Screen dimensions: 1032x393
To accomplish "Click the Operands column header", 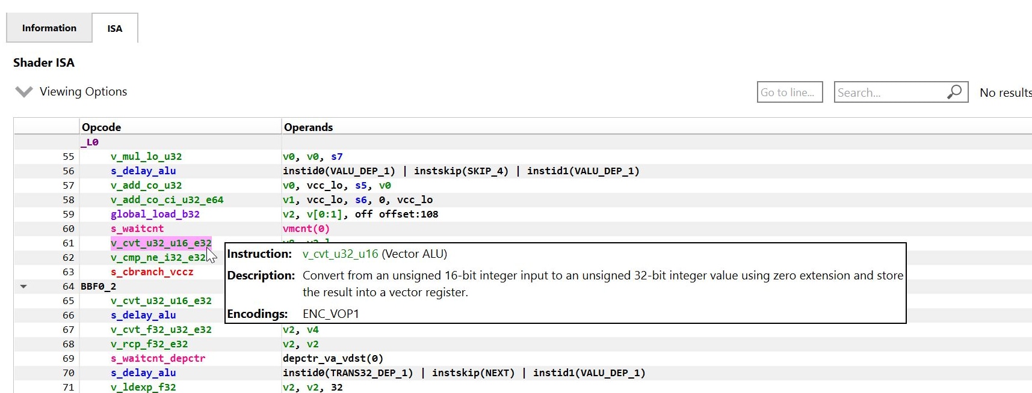I will (x=308, y=127).
